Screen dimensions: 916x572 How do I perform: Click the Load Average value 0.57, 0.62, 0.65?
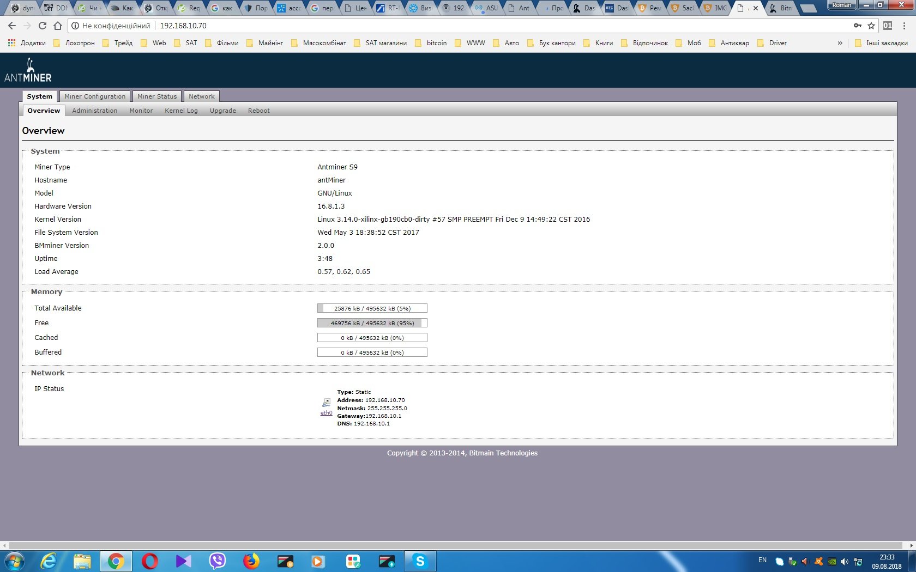coord(343,272)
